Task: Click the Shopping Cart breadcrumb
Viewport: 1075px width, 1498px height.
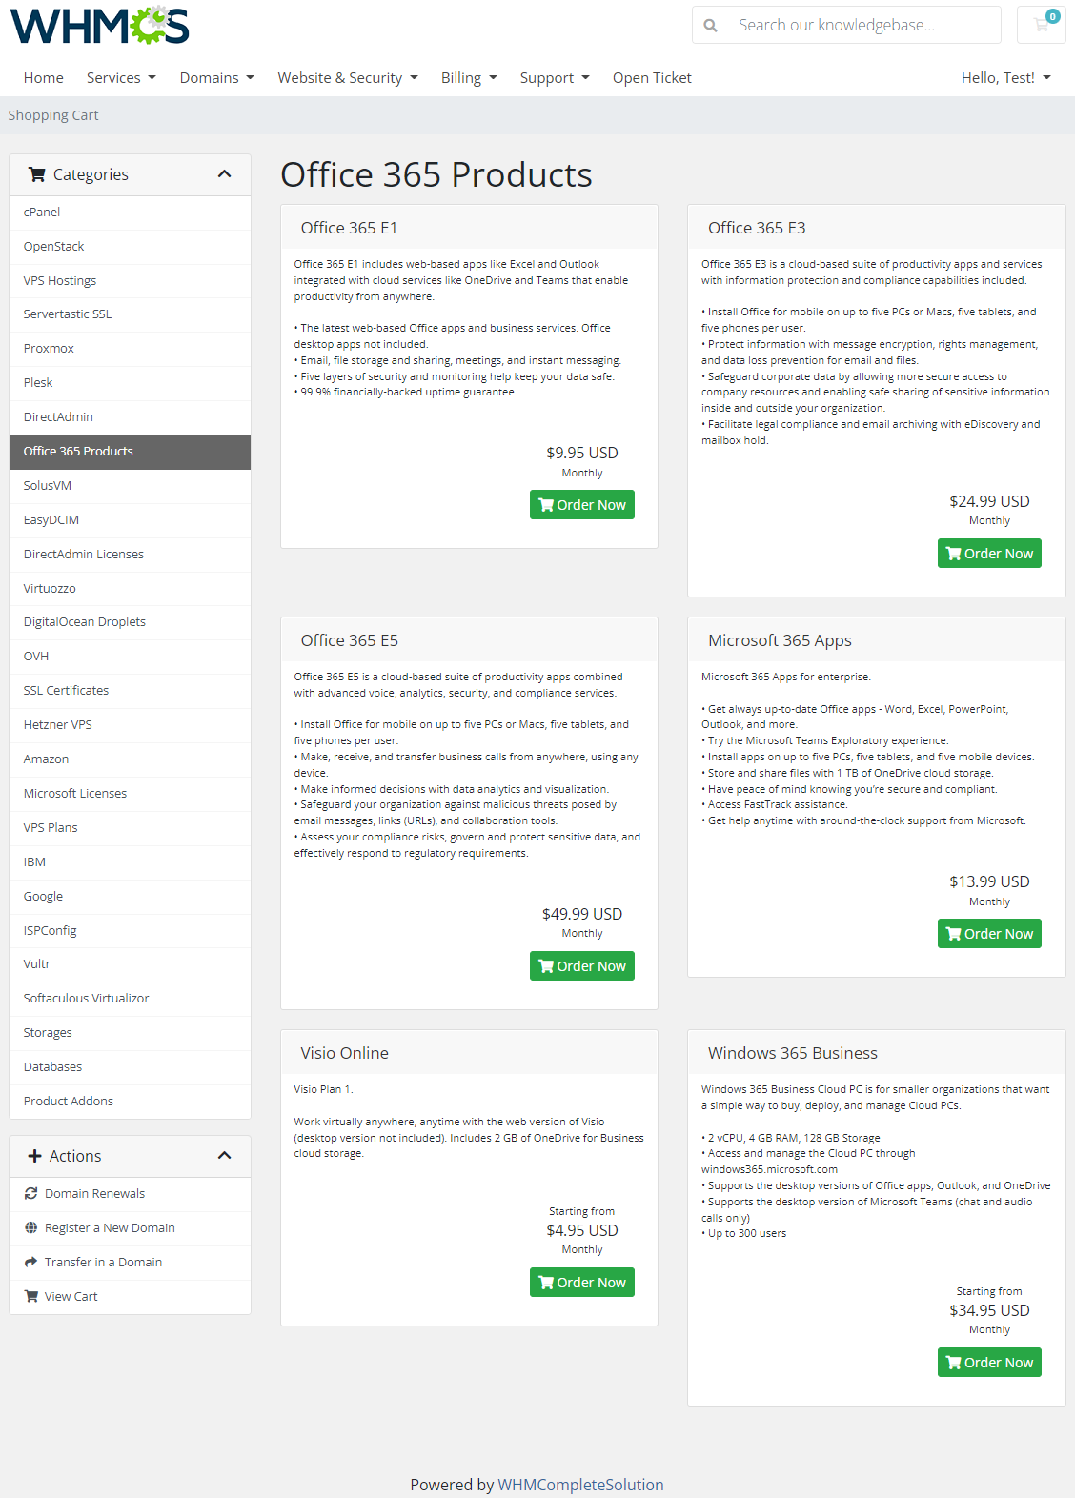Action: [53, 115]
